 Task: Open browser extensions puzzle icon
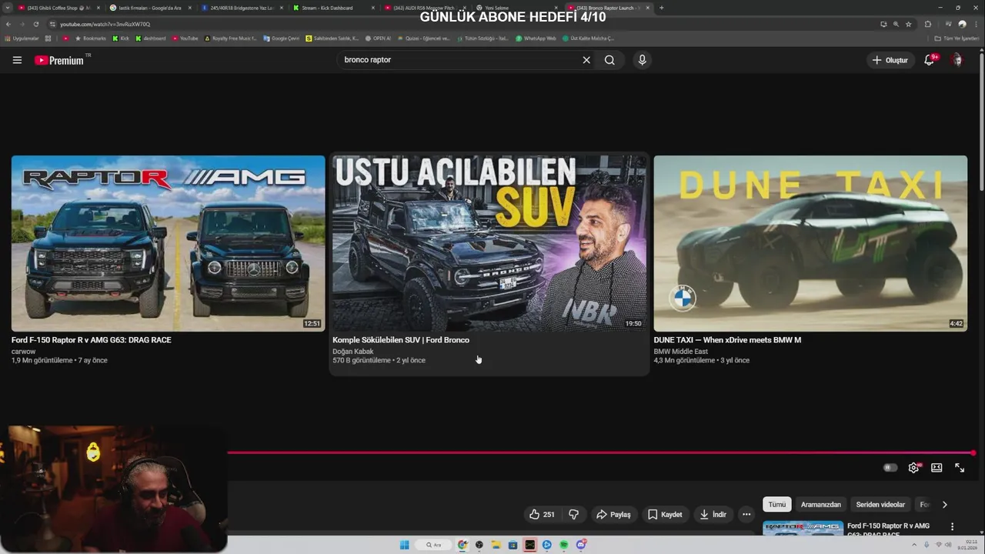[927, 24]
